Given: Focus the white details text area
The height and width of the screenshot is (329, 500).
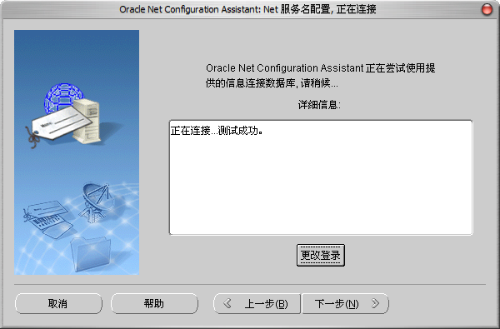Looking at the screenshot, I should [x=321, y=177].
